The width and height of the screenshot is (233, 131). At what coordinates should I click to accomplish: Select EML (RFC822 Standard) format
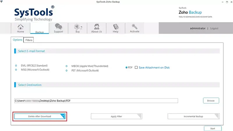click(x=16, y=66)
